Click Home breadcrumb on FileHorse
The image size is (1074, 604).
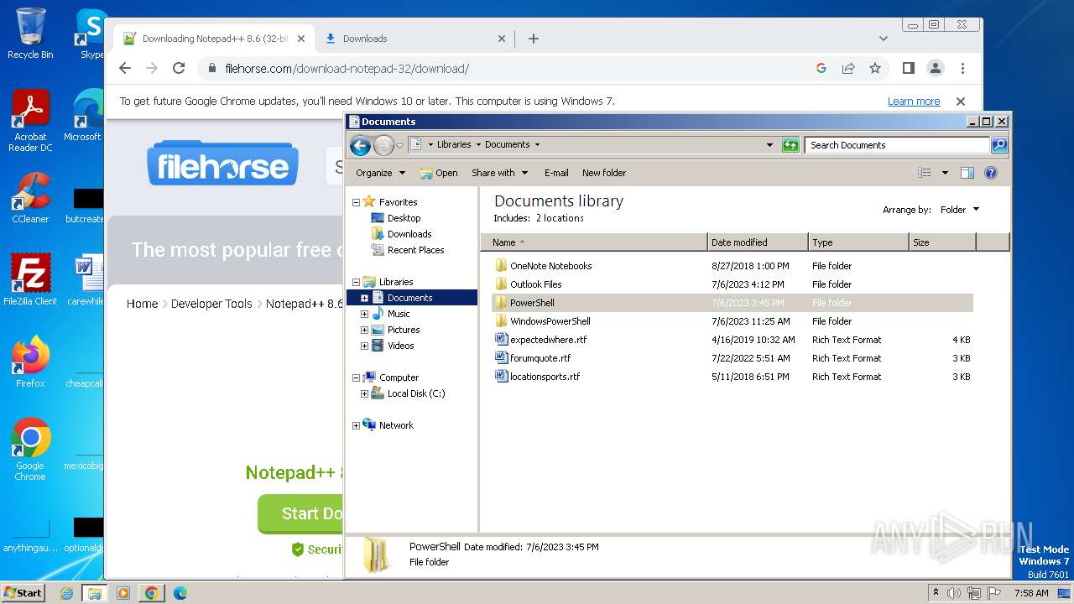coord(142,304)
